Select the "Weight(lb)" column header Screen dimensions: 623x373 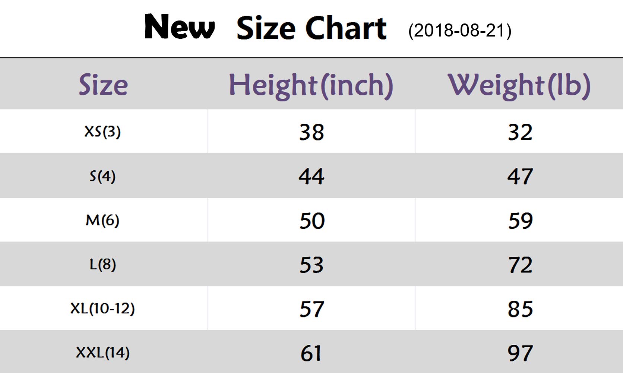point(519,85)
